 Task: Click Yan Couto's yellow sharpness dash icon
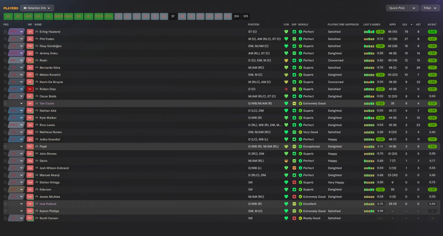click(294, 104)
